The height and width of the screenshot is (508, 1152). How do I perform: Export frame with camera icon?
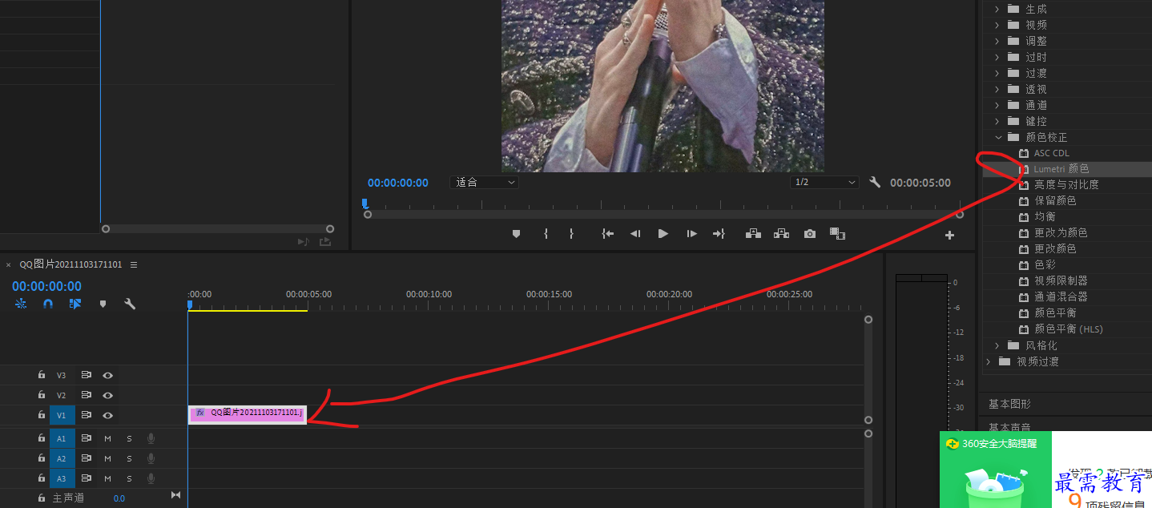(x=810, y=234)
